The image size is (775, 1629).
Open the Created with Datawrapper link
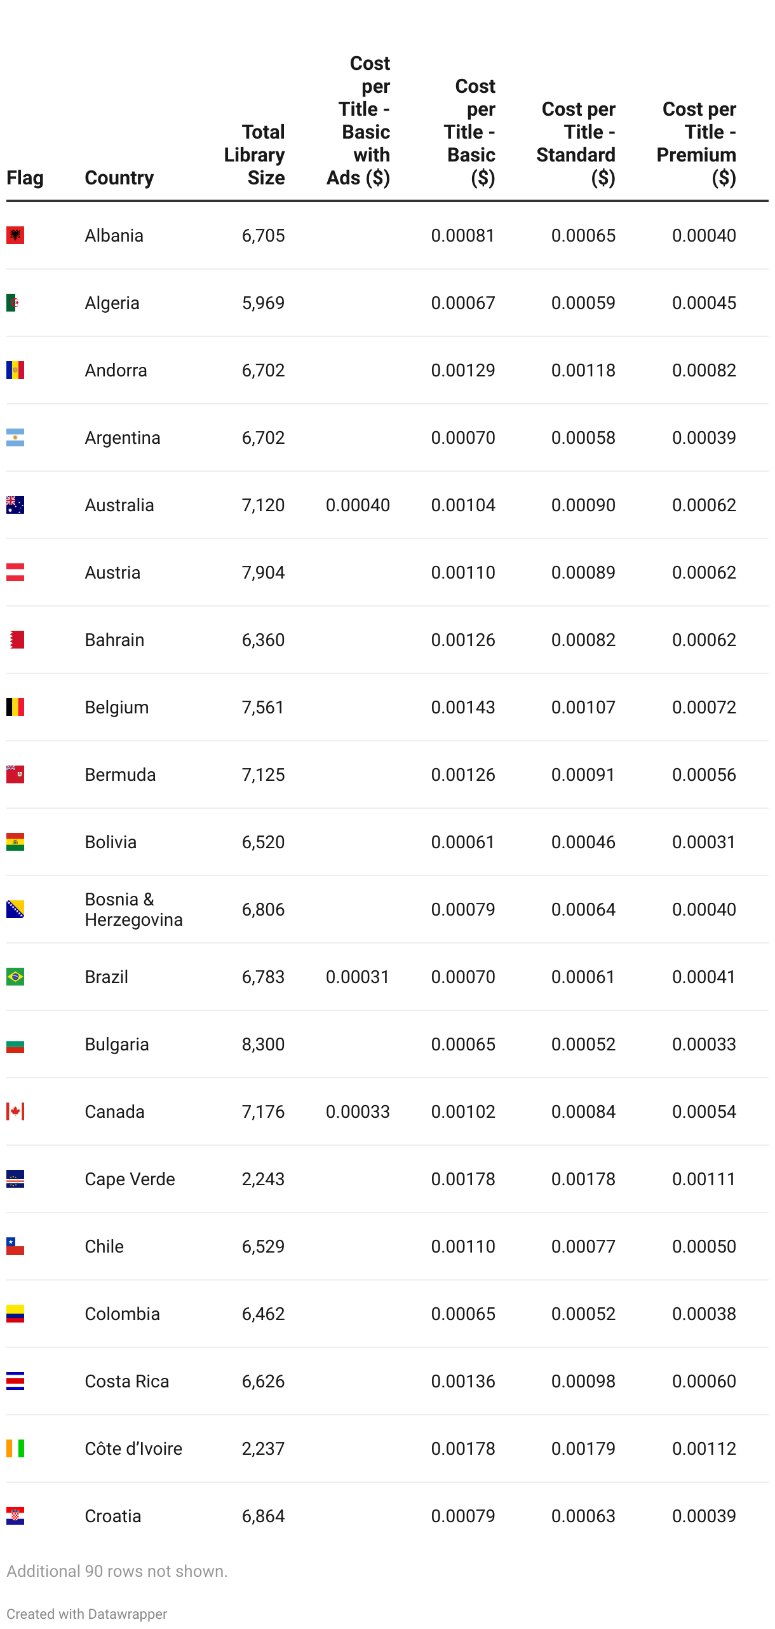(87, 1614)
